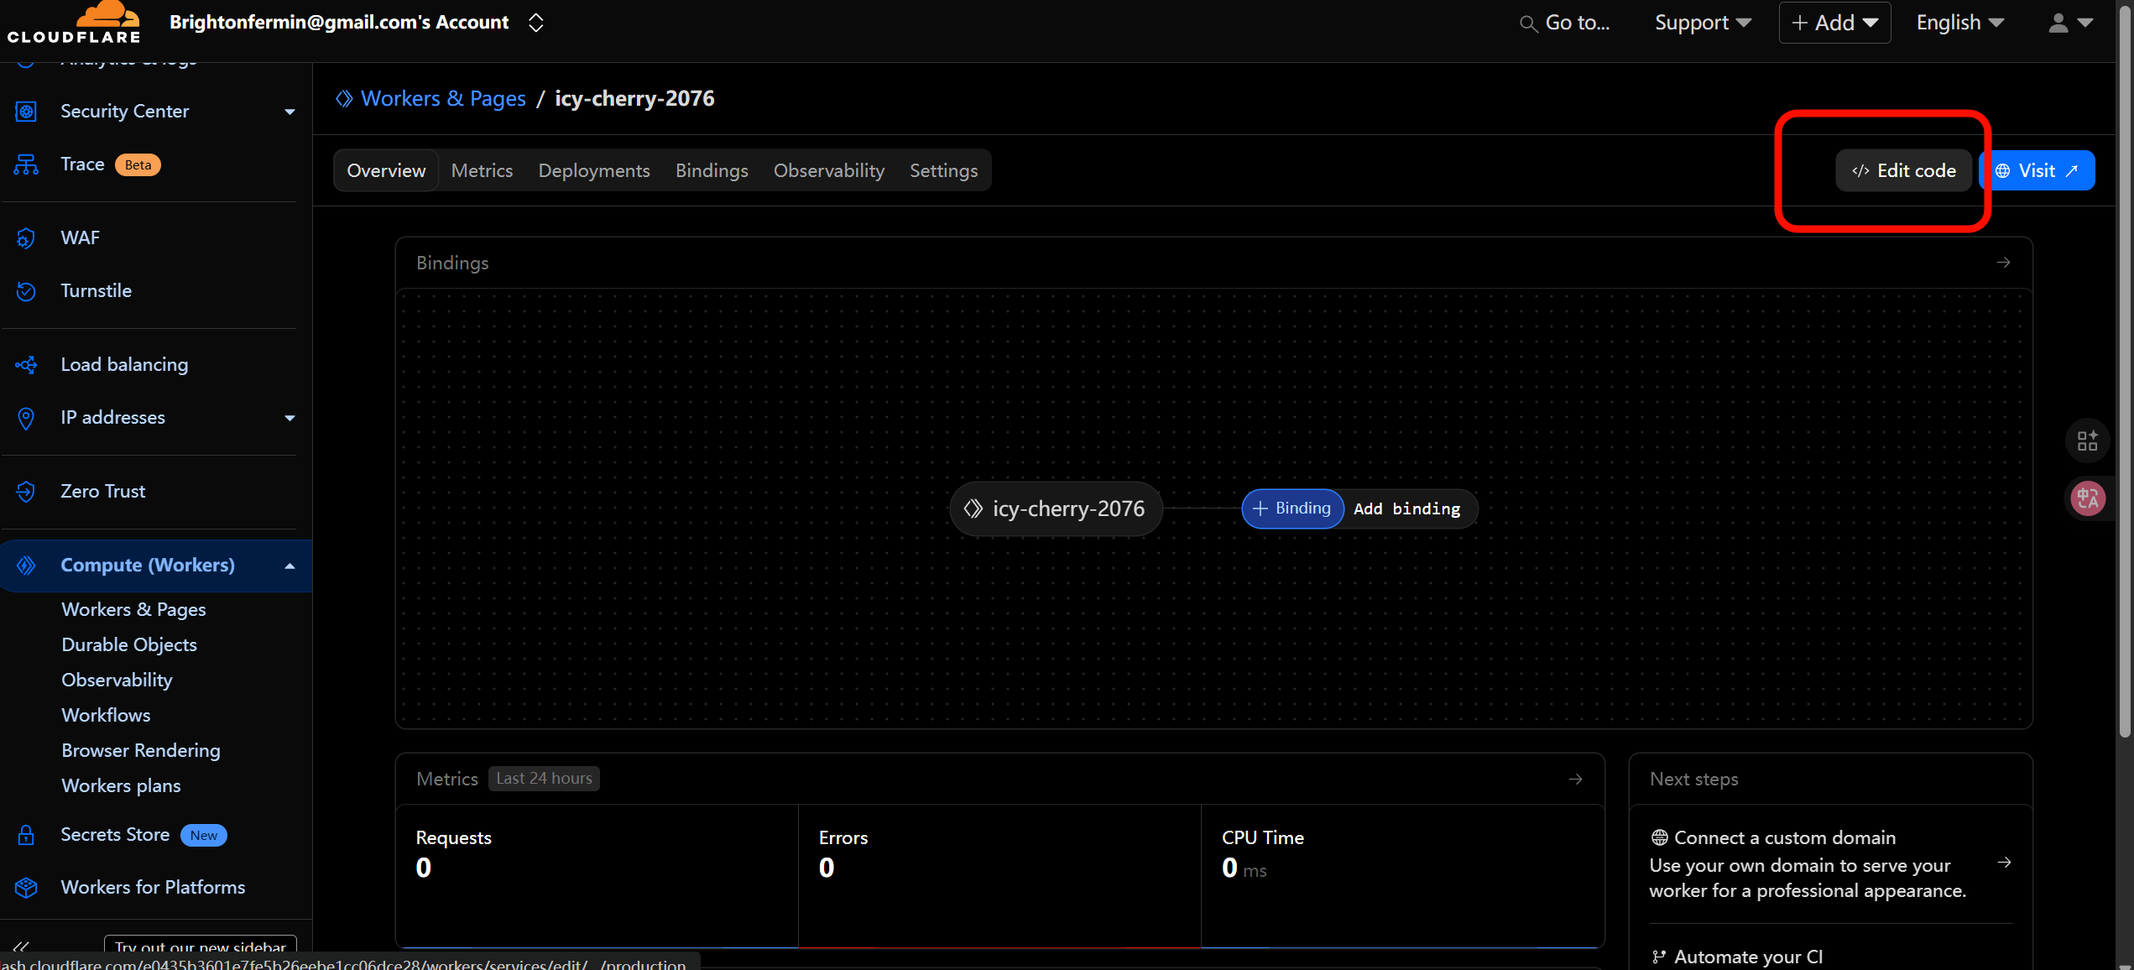Click the Workers for Platforms icon
This screenshot has width=2134, height=970.
(26, 888)
